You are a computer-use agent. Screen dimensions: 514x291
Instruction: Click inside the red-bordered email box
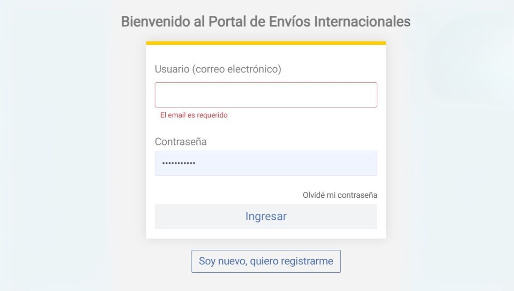pyautogui.click(x=266, y=94)
